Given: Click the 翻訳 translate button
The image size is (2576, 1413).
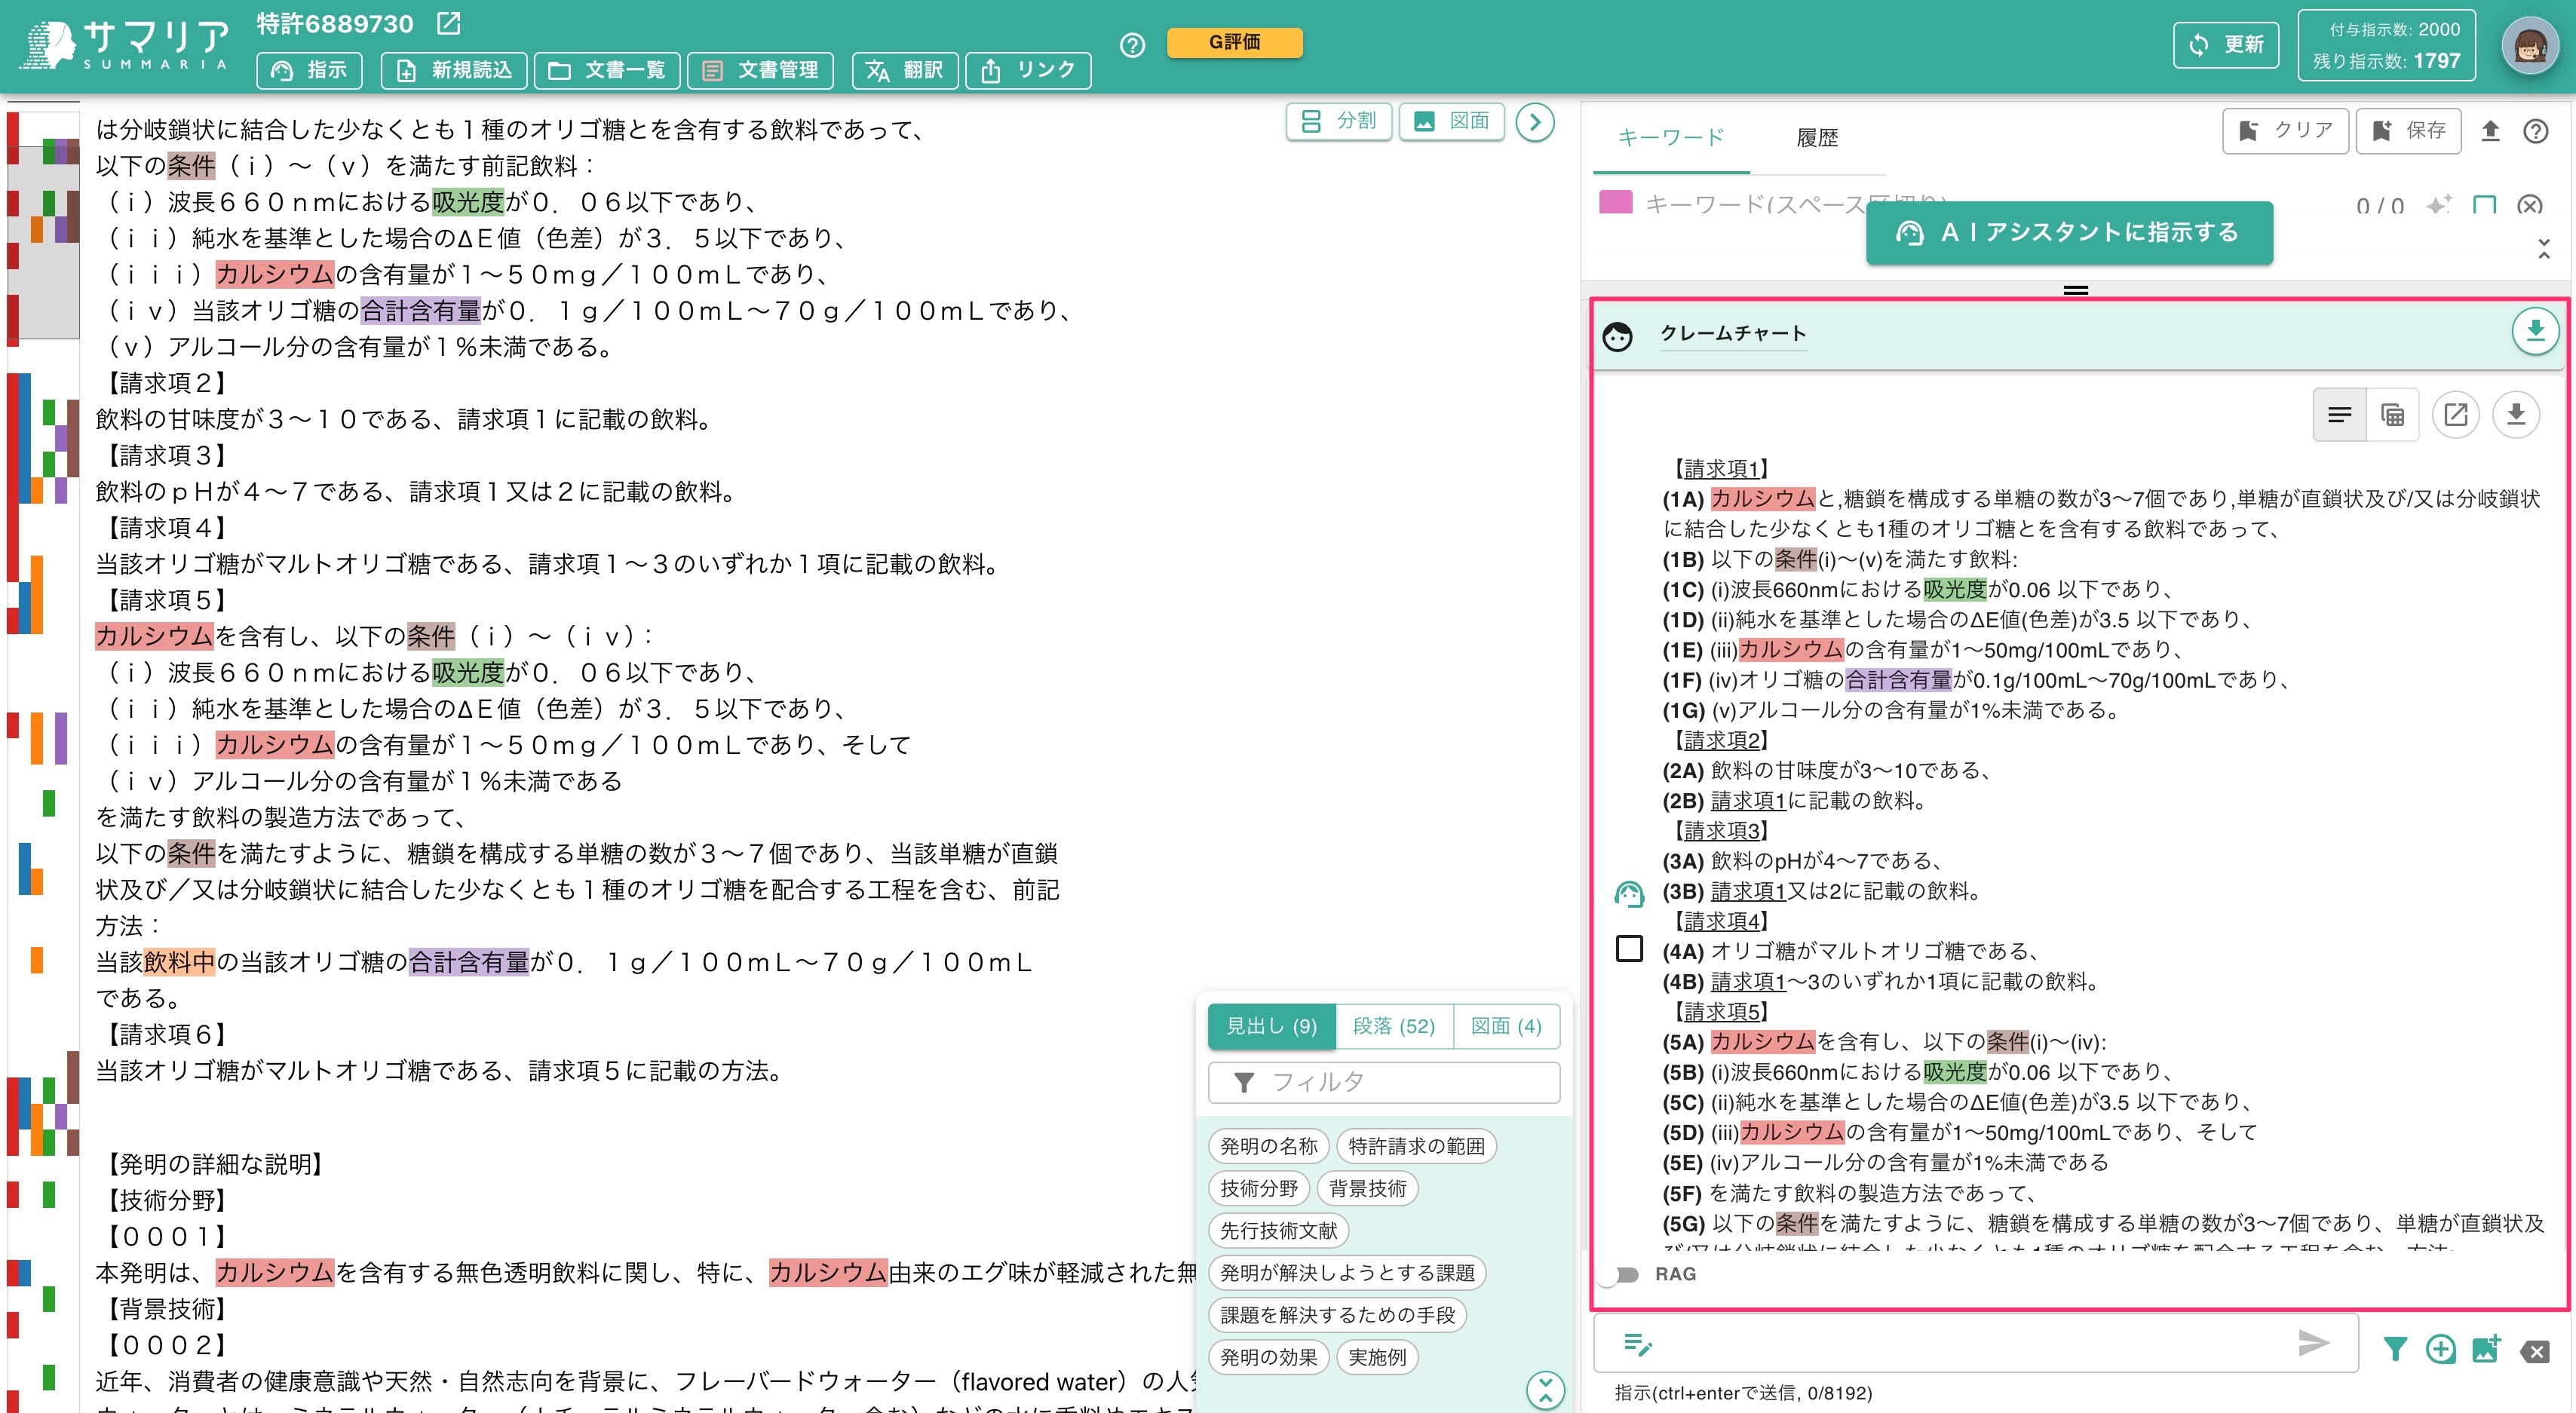Looking at the screenshot, I should click(905, 70).
